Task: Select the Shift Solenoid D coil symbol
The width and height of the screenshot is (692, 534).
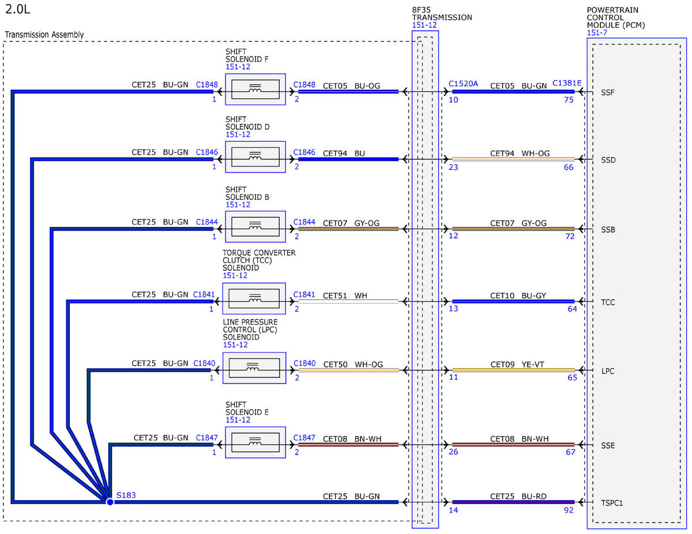Action: (x=255, y=157)
